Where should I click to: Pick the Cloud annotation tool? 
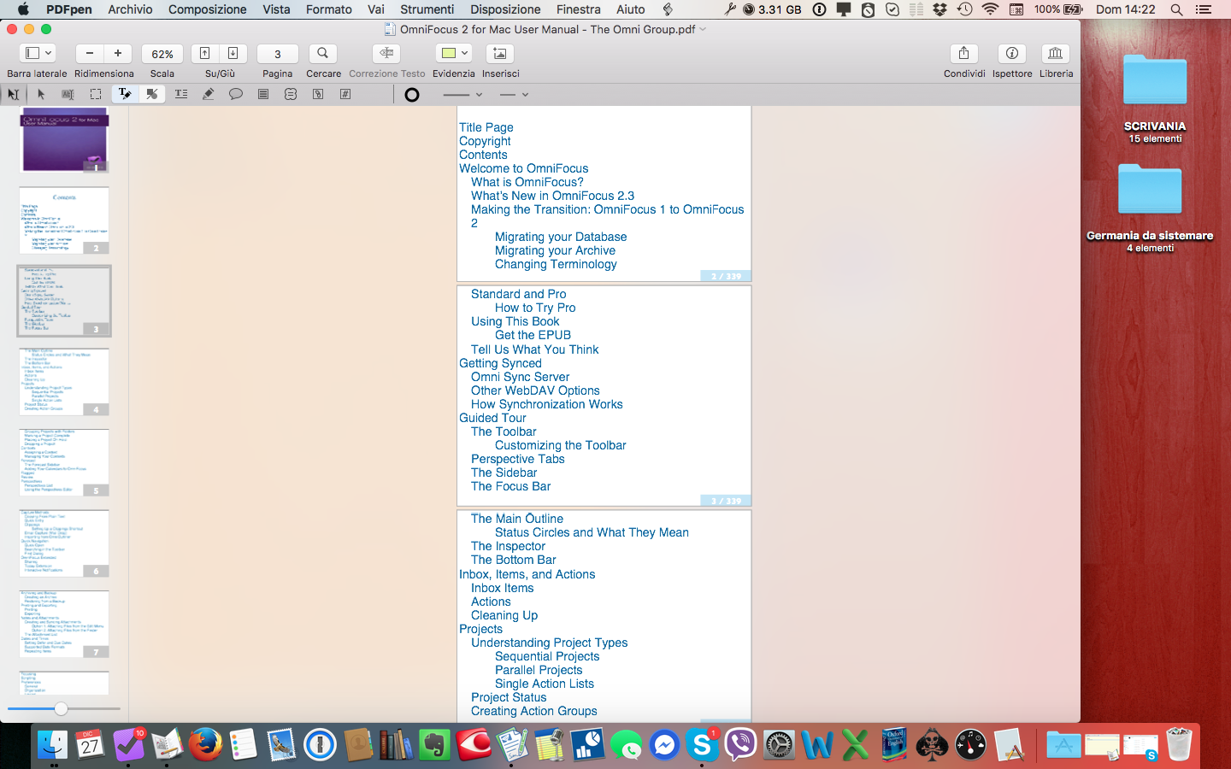(x=291, y=94)
